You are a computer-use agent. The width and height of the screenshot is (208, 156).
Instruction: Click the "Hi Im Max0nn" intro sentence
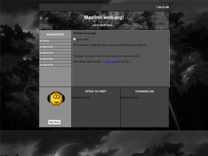(110, 45)
